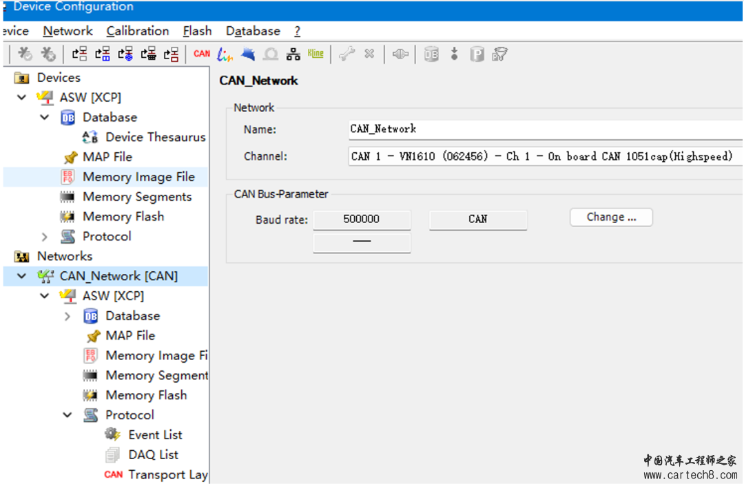Expand Database under CAN_Network's ASW

pyautogui.click(x=67, y=316)
